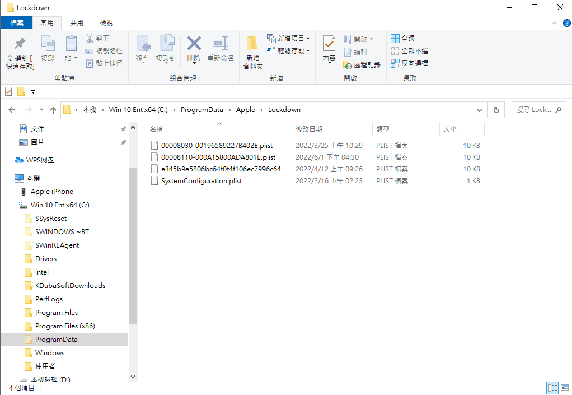Collapse the ribbon using the chevron arrow
Image resolution: width=572 pixels, height=395 pixels.
[x=554, y=23]
